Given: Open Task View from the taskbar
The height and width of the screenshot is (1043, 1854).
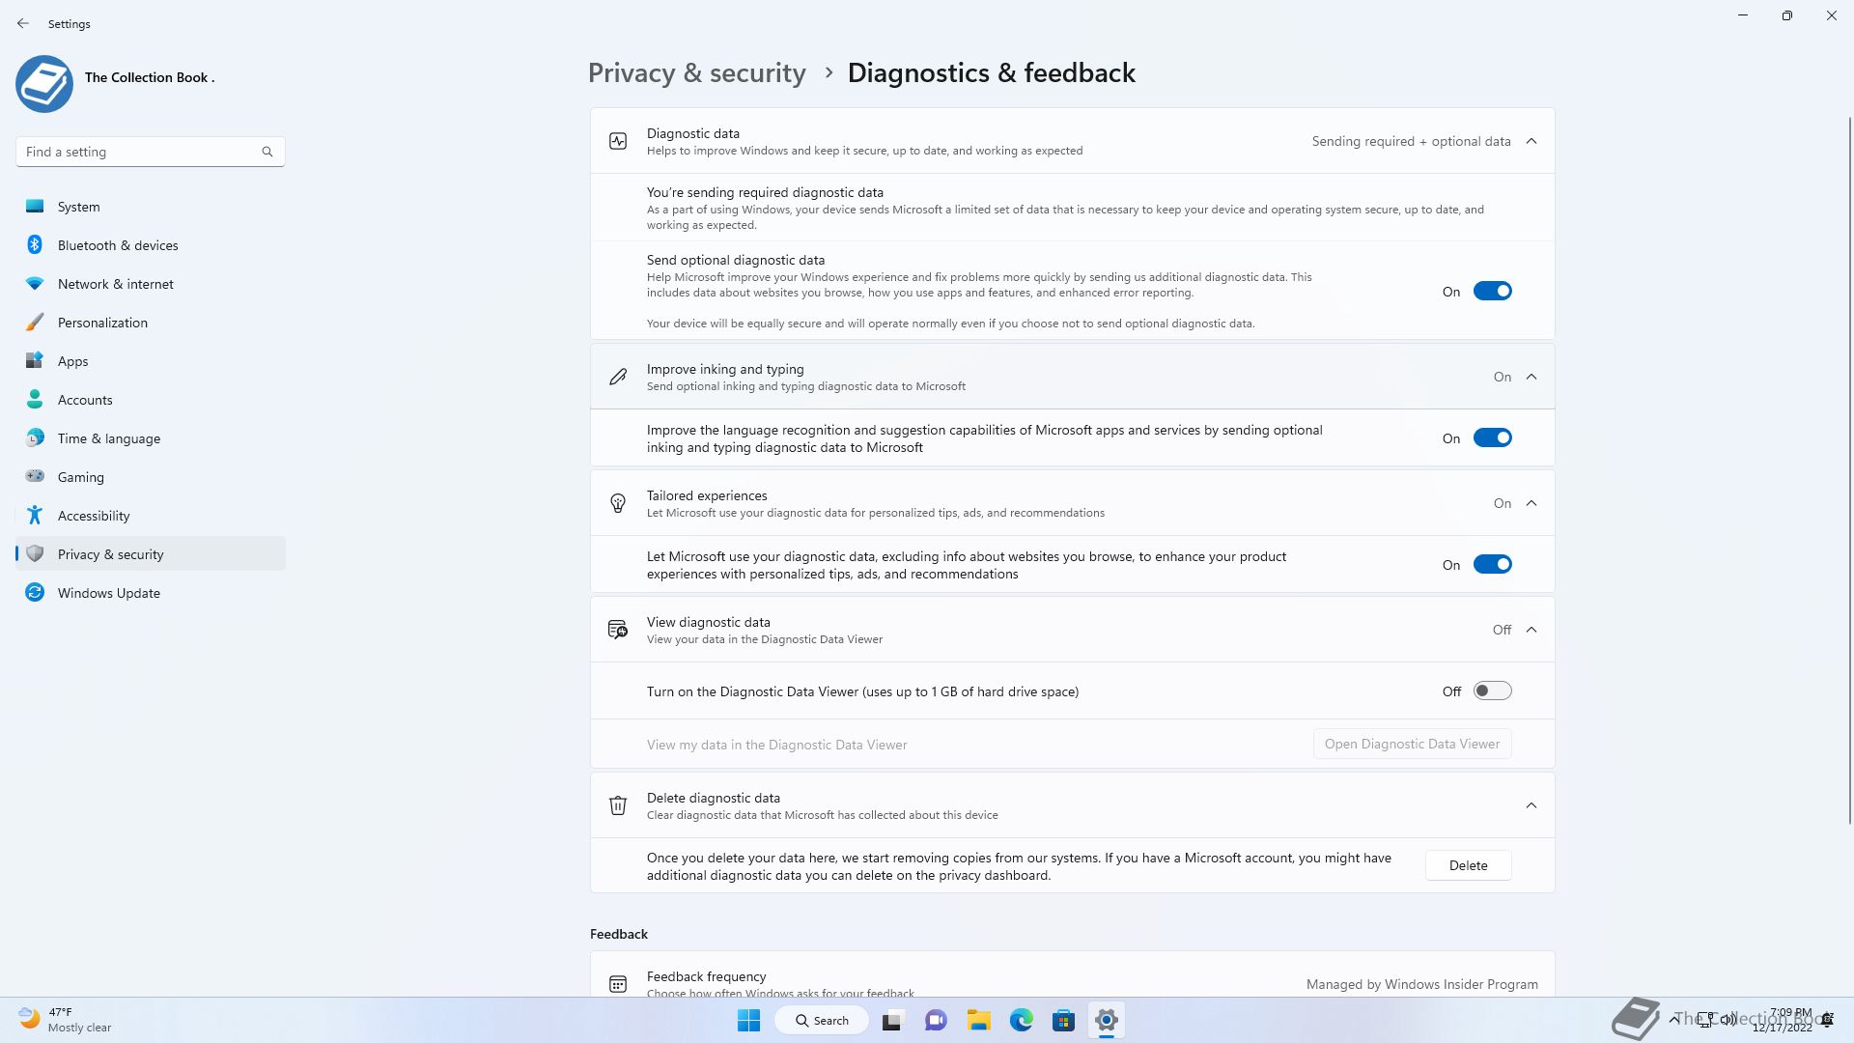Looking at the screenshot, I should pos(892,1020).
